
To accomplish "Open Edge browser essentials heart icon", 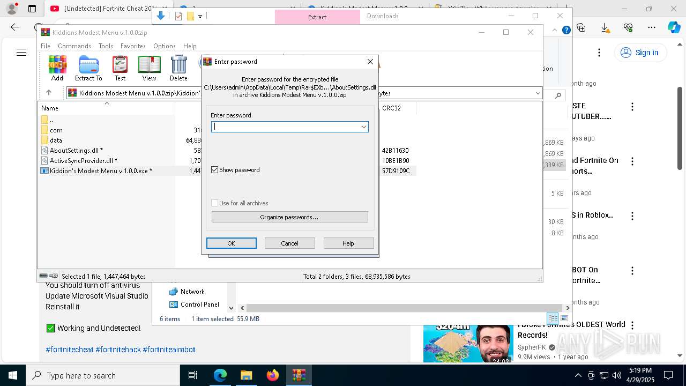I will tap(628, 27).
